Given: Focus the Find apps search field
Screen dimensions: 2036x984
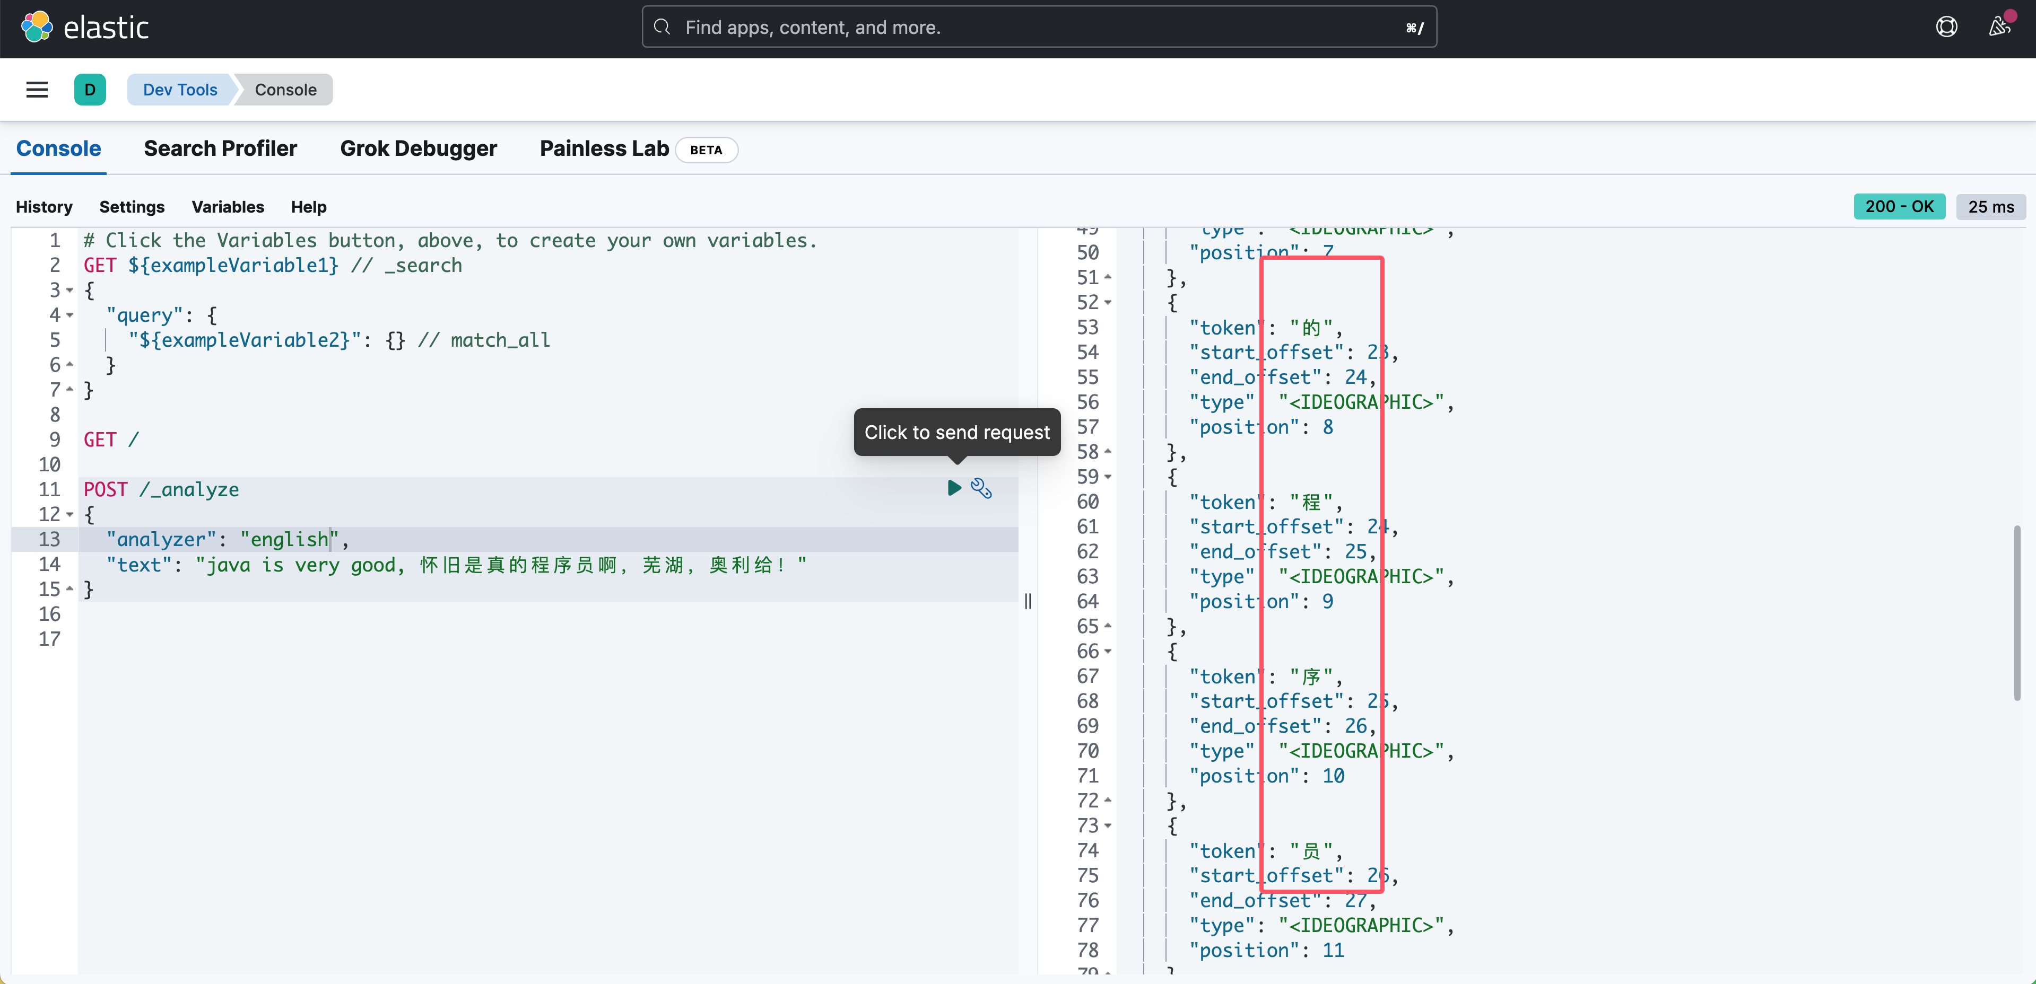Looking at the screenshot, I should (1028, 28).
